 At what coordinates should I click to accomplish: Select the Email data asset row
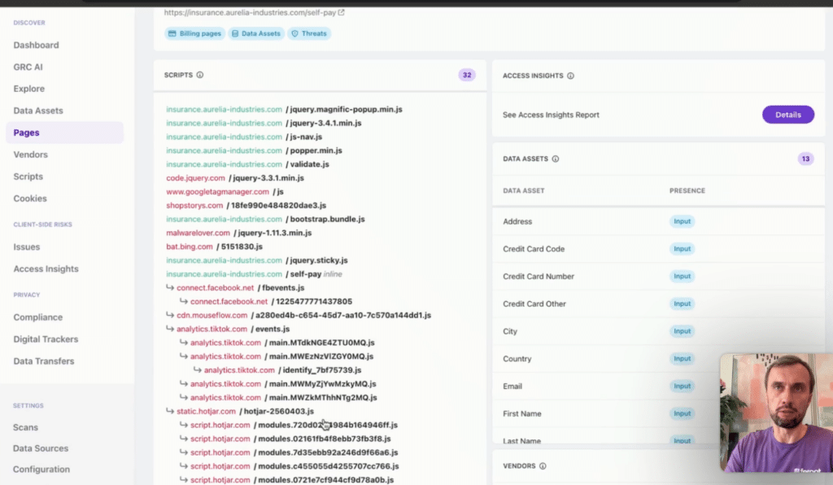[658, 387]
